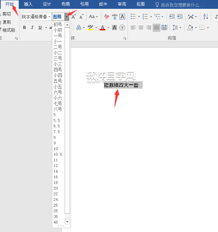Screen dimensions: 218x232
Task: Open the Font dialog launcher
Action: point(125,38)
